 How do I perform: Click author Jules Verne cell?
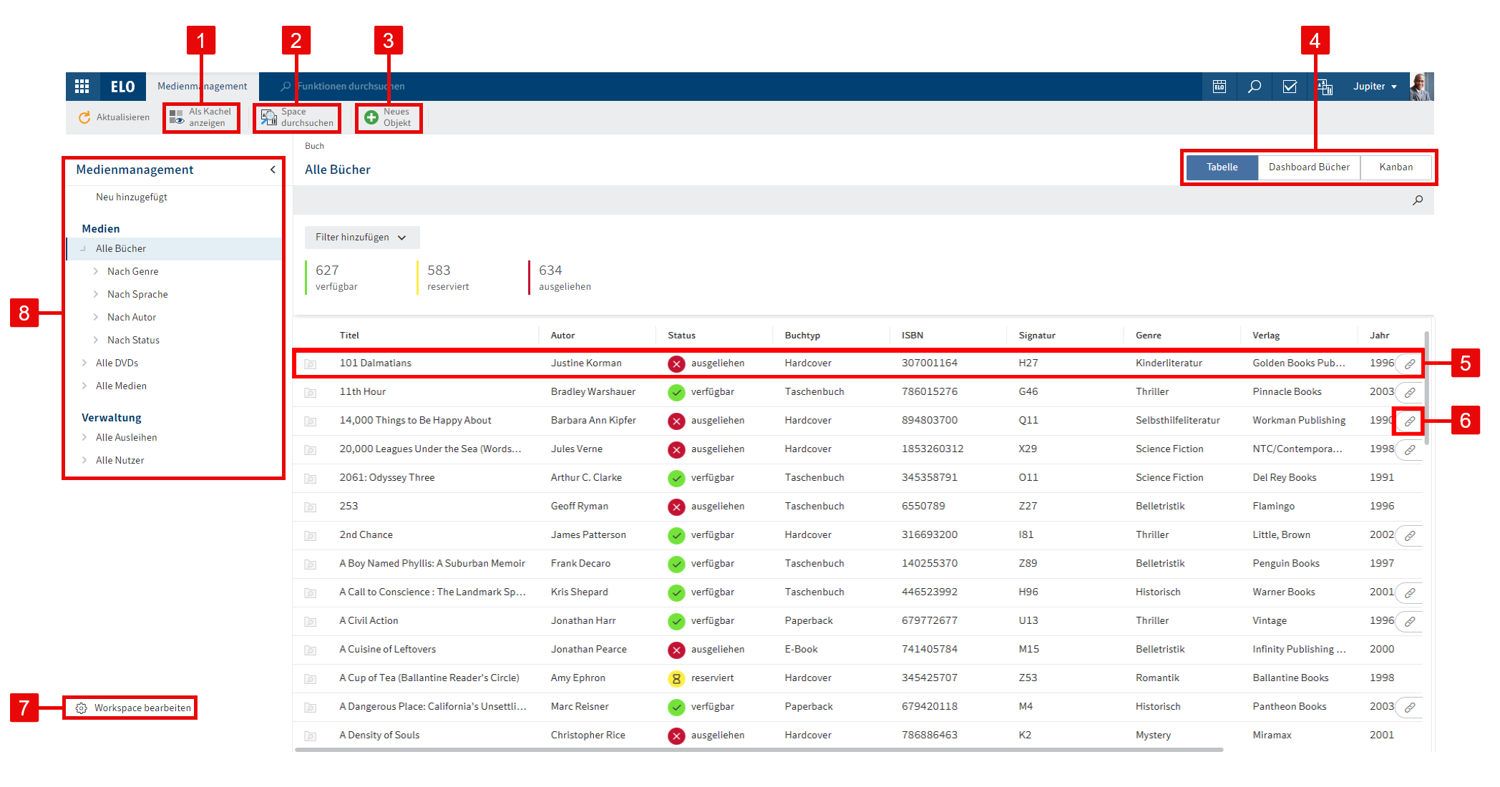[x=576, y=449]
